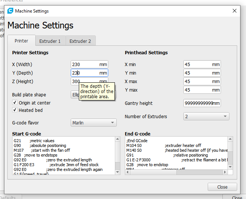246x199 pixels.
Task: Click the Gantry height input field
Action: click(x=202, y=103)
